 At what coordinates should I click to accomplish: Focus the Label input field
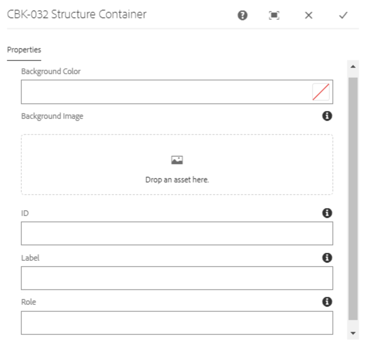click(x=177, y=278)
